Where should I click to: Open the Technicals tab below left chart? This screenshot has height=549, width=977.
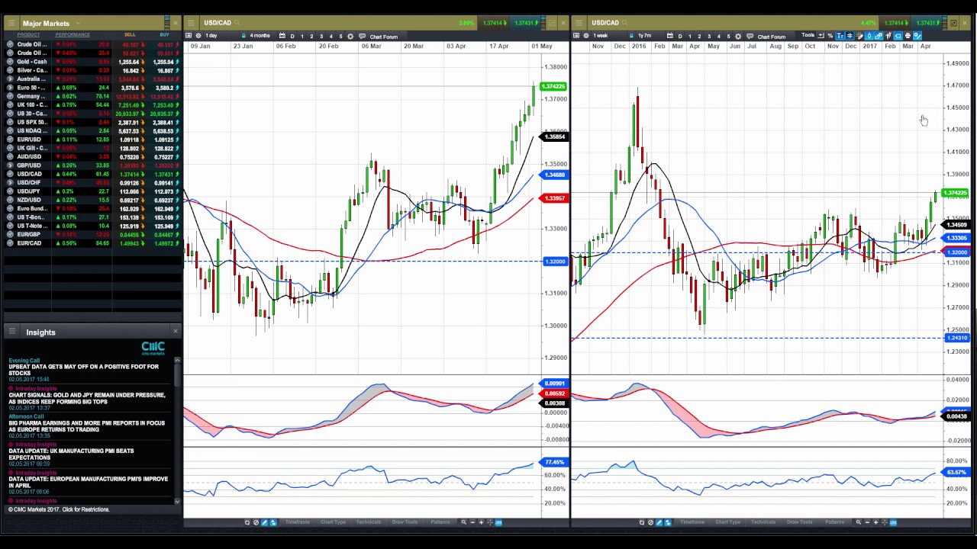[368, 522]
